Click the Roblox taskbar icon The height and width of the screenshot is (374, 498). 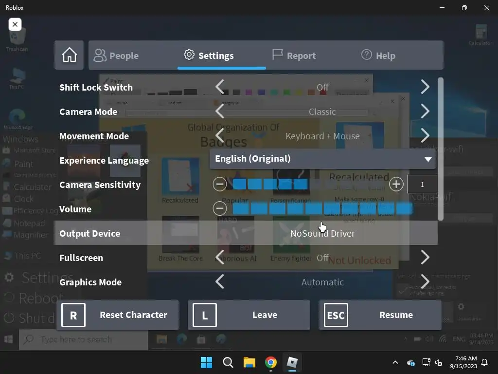(x=292, y=362)
